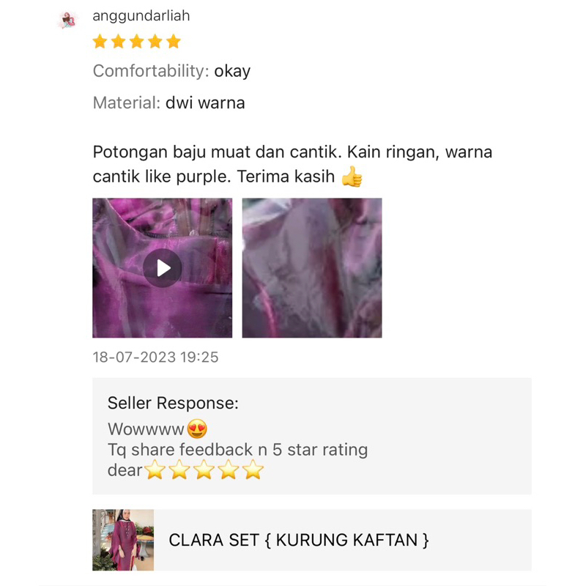Open anggundarliah's profile avatar
586x586 pixels.
[68, 21]
